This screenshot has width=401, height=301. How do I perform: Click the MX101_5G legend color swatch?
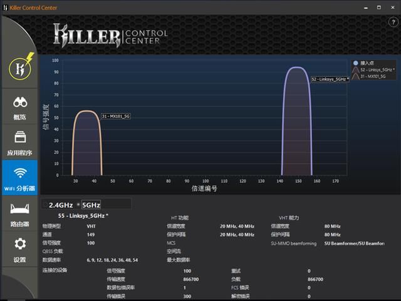[x=355, y=76]
